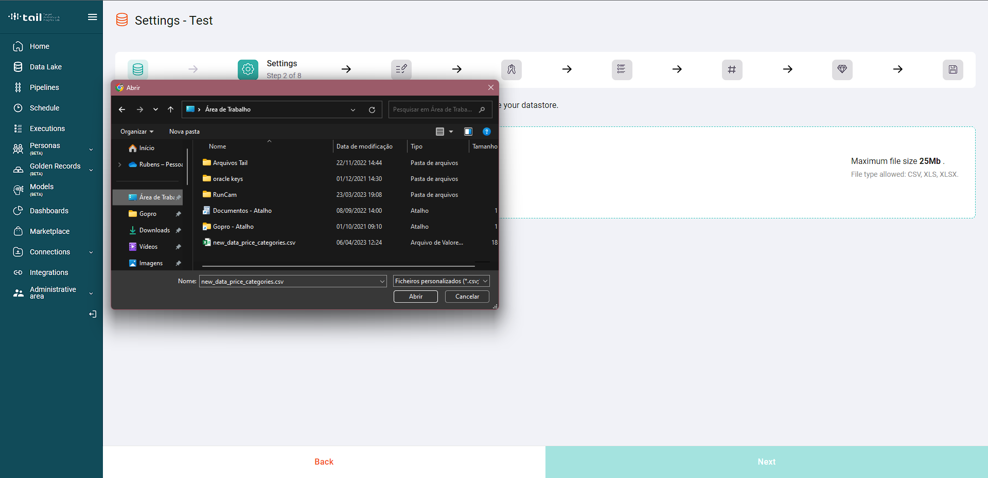
Task: Click the hash step six icon
Action: (732, 69)
